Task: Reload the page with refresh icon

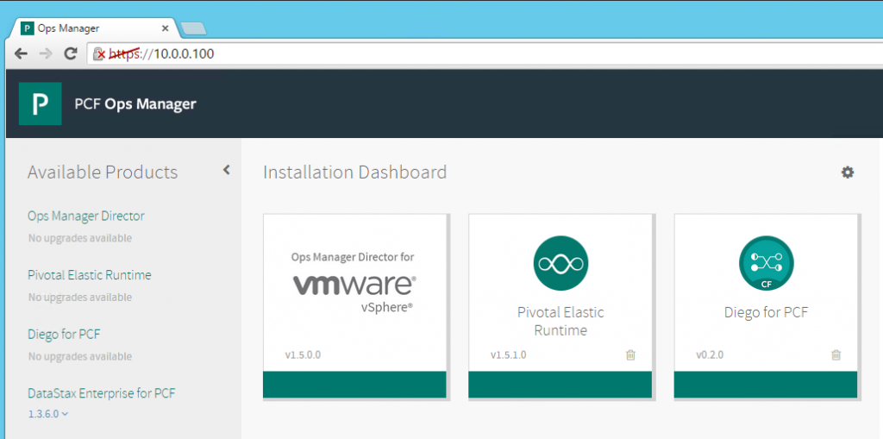Action: click(71, 54)
